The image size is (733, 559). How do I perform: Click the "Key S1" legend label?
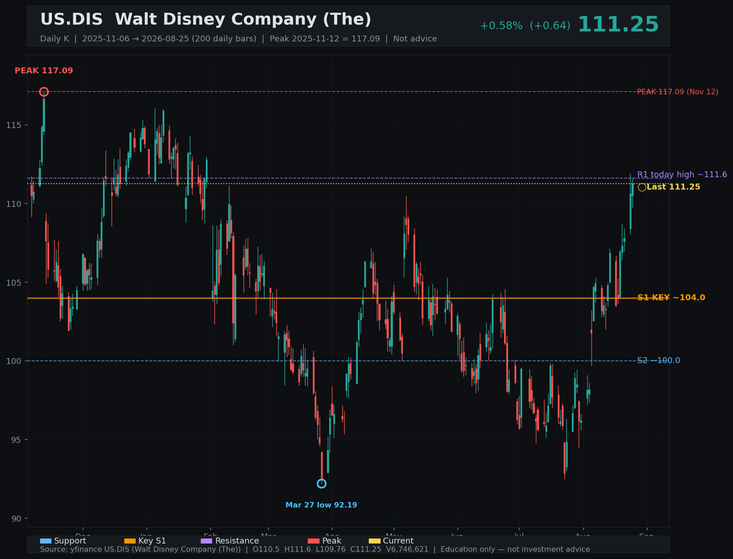click(x=152, y=541)
